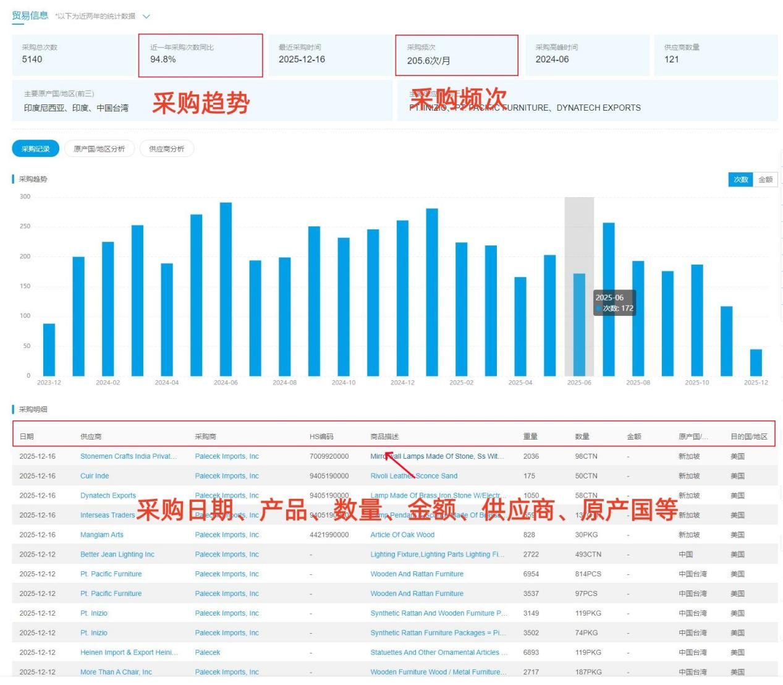Click the 采购频次 statistic card
783x685 pixels.
(457, 55)
